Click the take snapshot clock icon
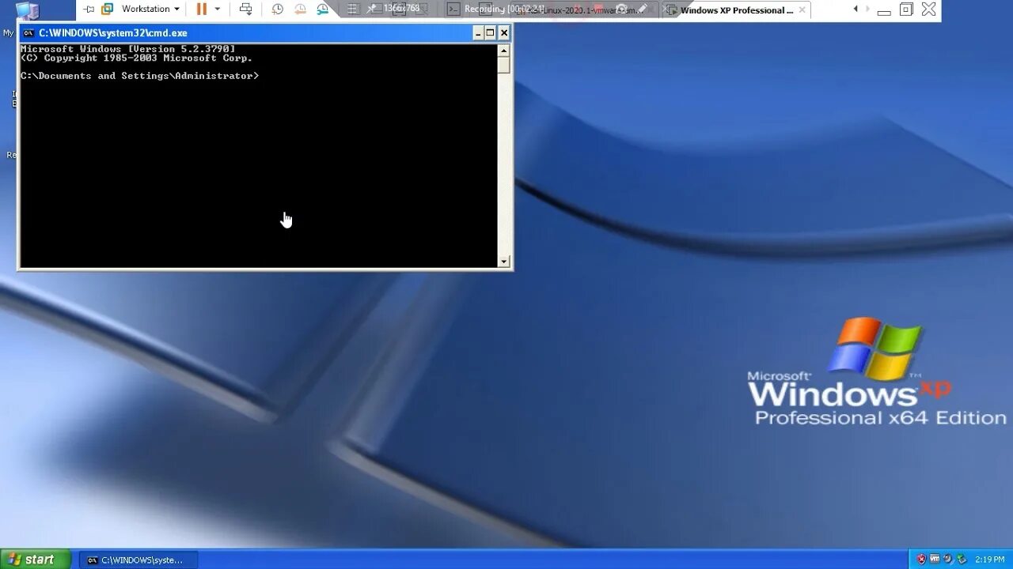Viewport: 1013px width, 569px height. coord(277,9)
